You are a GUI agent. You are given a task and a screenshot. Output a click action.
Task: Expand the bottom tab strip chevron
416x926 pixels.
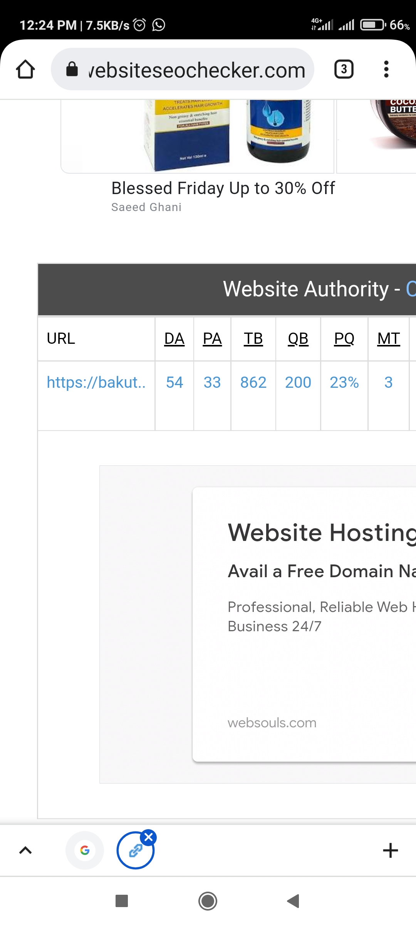pyautogui.click(x=25, y=850)
